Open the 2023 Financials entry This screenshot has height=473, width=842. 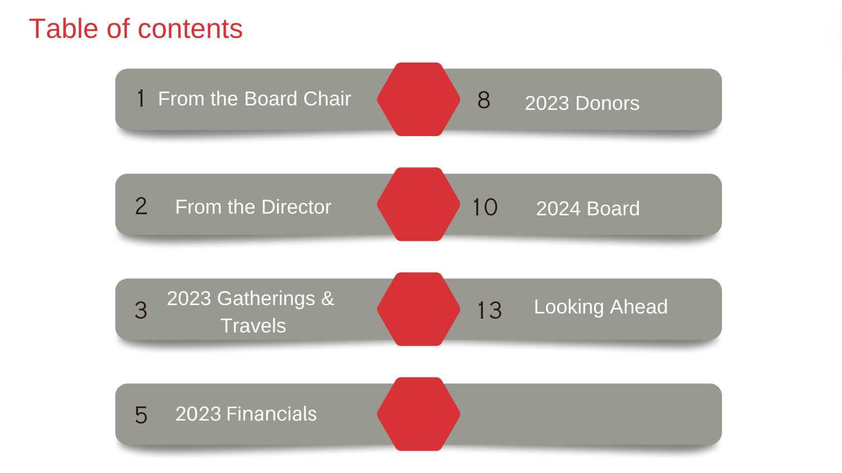(246, 414)
